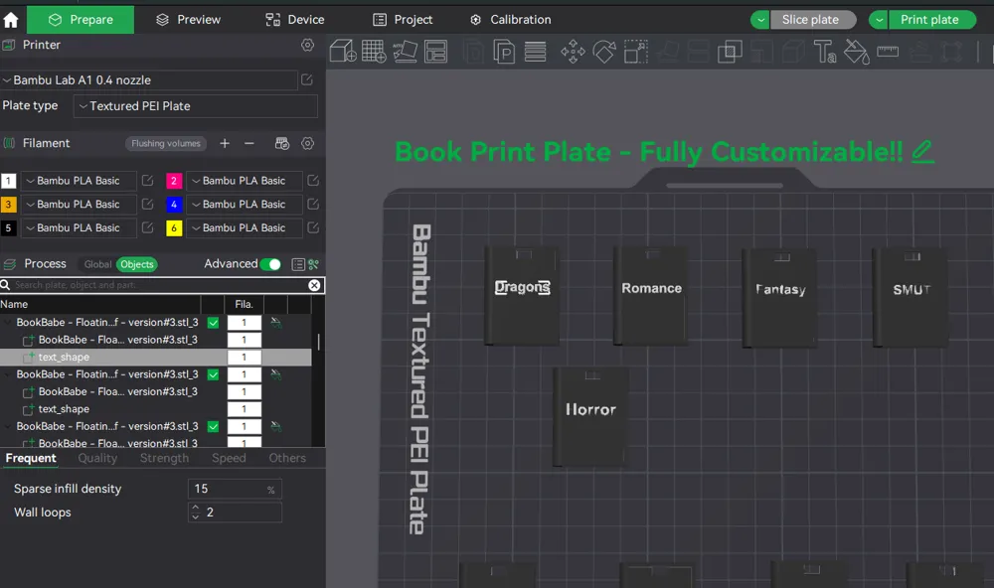Select the Dragons book model on plate
Viewport: 994px width, 588px height.
[x=522, y=296]
